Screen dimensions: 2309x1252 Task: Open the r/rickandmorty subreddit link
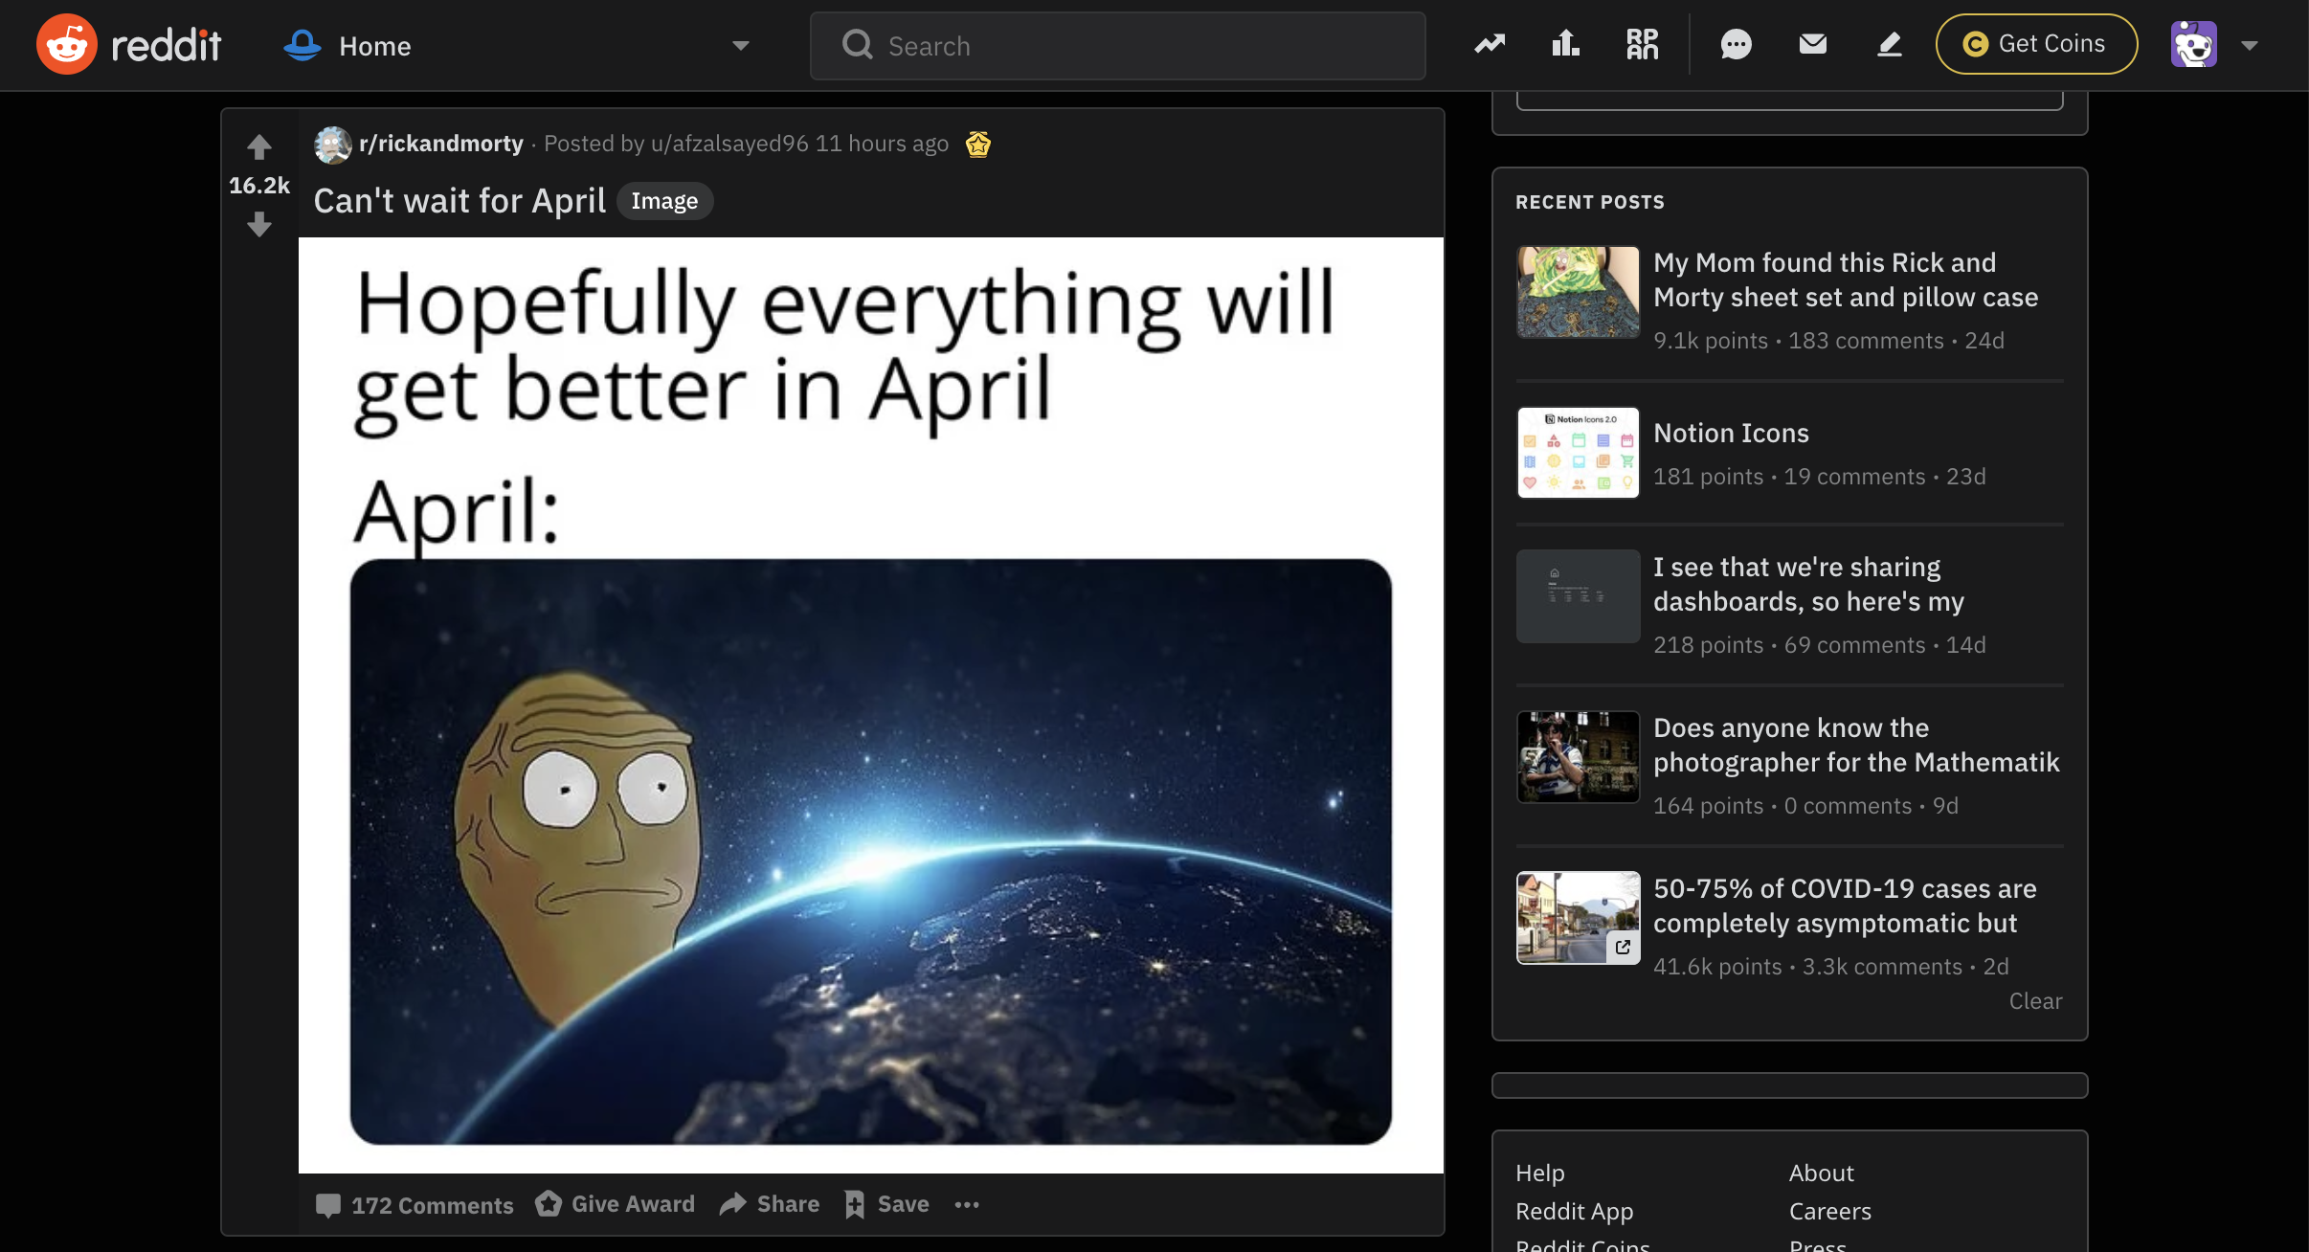click(x=440, y=144)
